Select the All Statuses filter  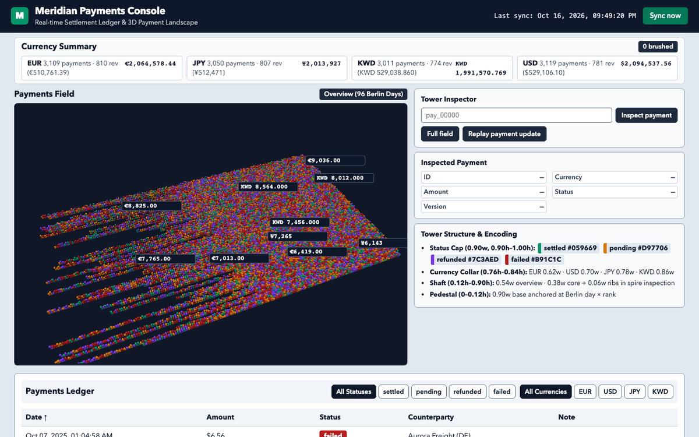point(354,392)
